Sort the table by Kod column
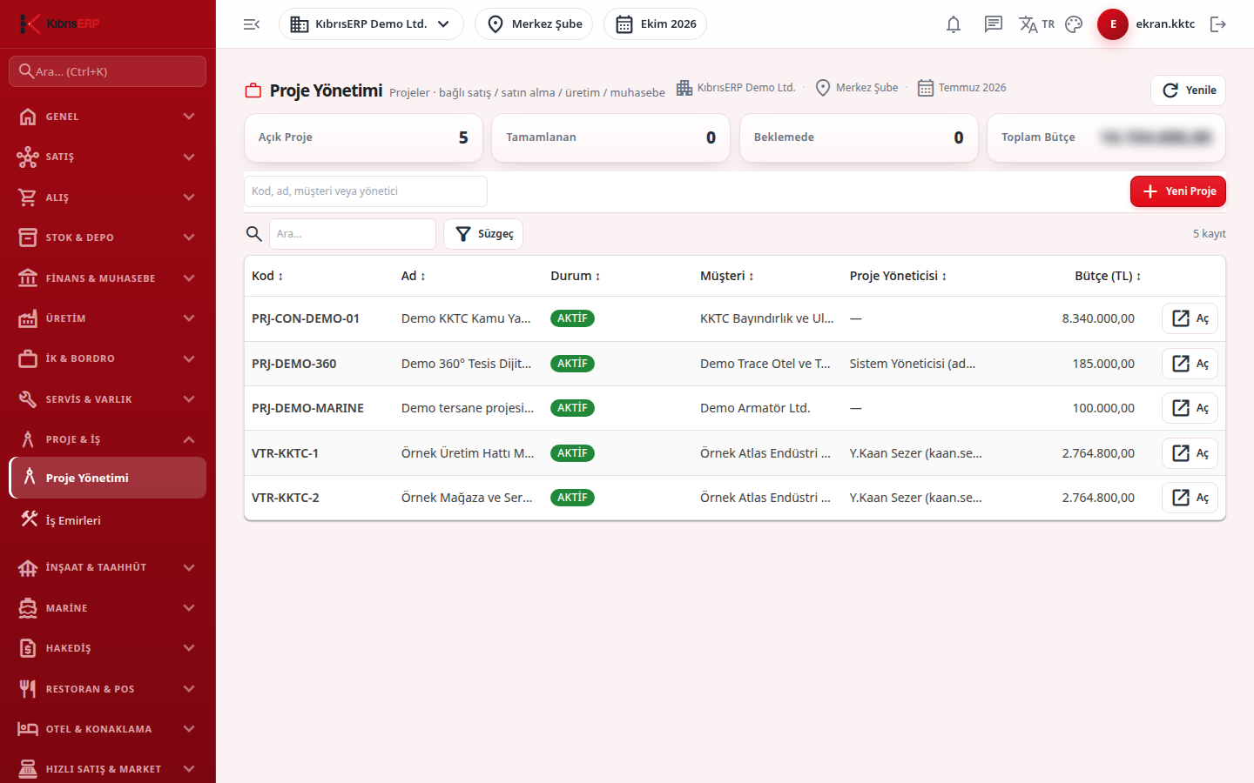This screenshot has width=1254, height=783. 267,276
